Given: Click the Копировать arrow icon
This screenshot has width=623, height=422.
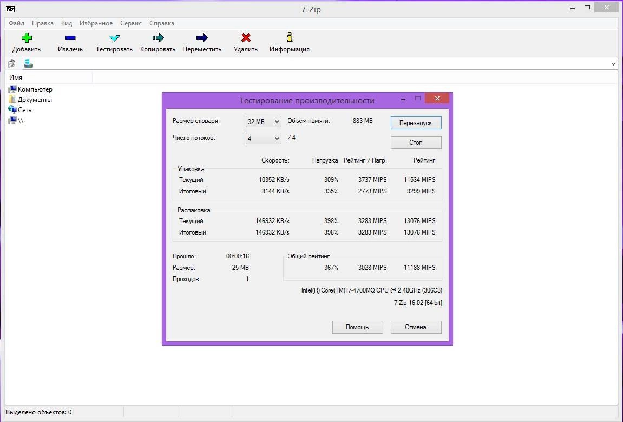Looking at the screenshot, I should click(x=158, y=38).
